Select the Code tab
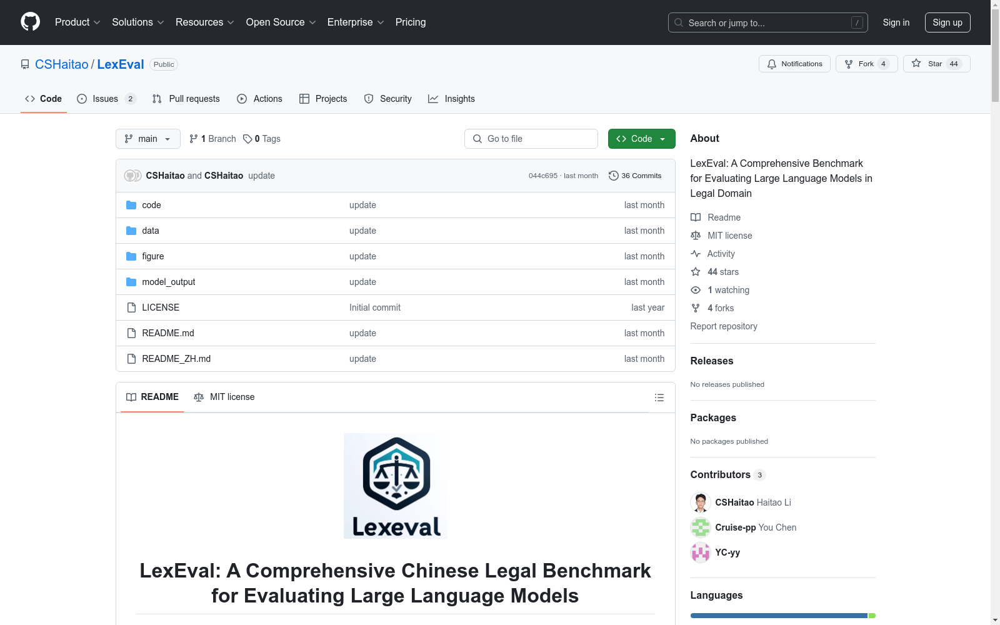The image size is (1000, 625). click(x=44, y=99)
